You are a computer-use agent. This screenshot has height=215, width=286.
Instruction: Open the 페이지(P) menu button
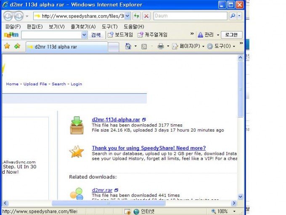[x=188, y=46]
